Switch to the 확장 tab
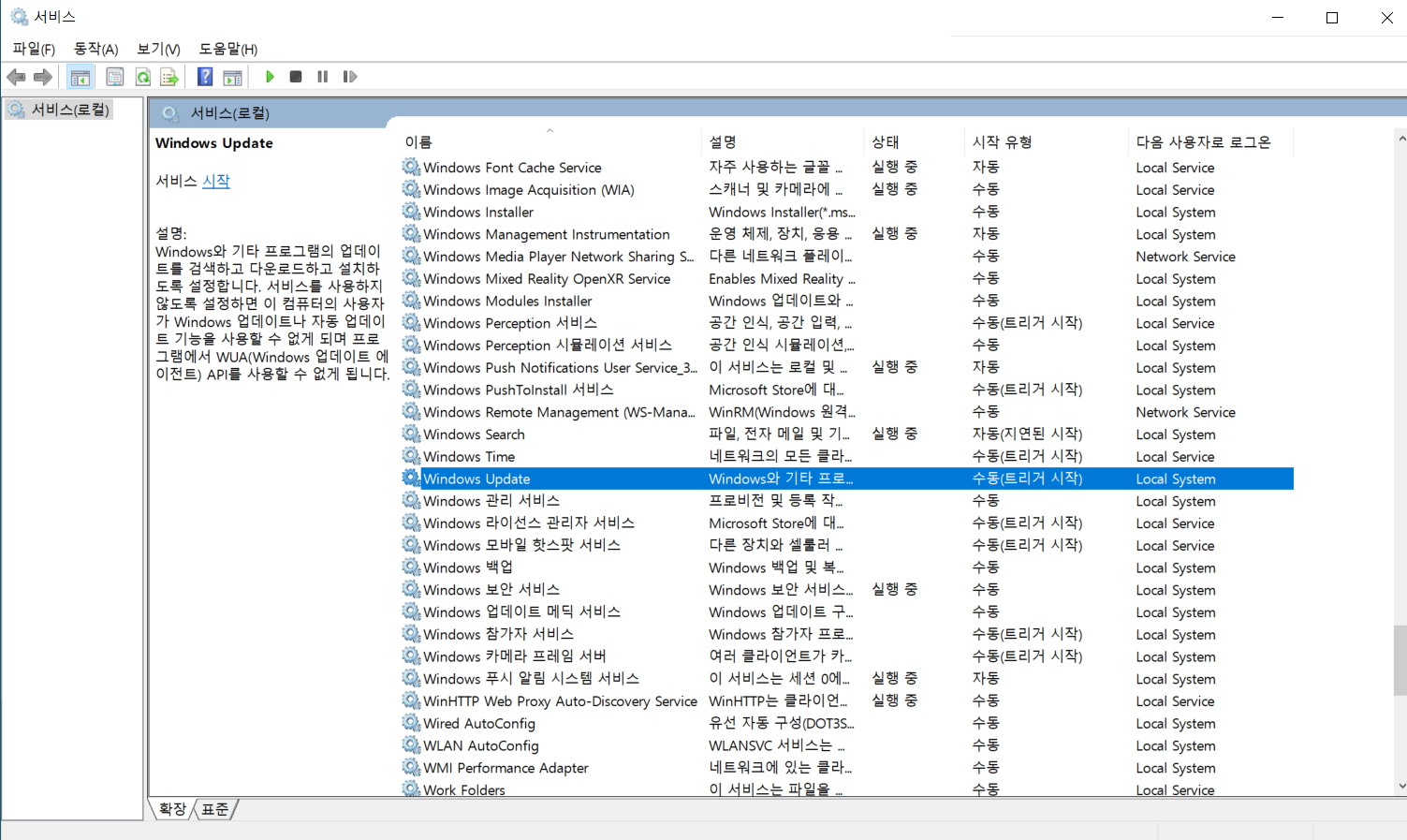This screenshot has width=1407, height=840. [172, 809]
